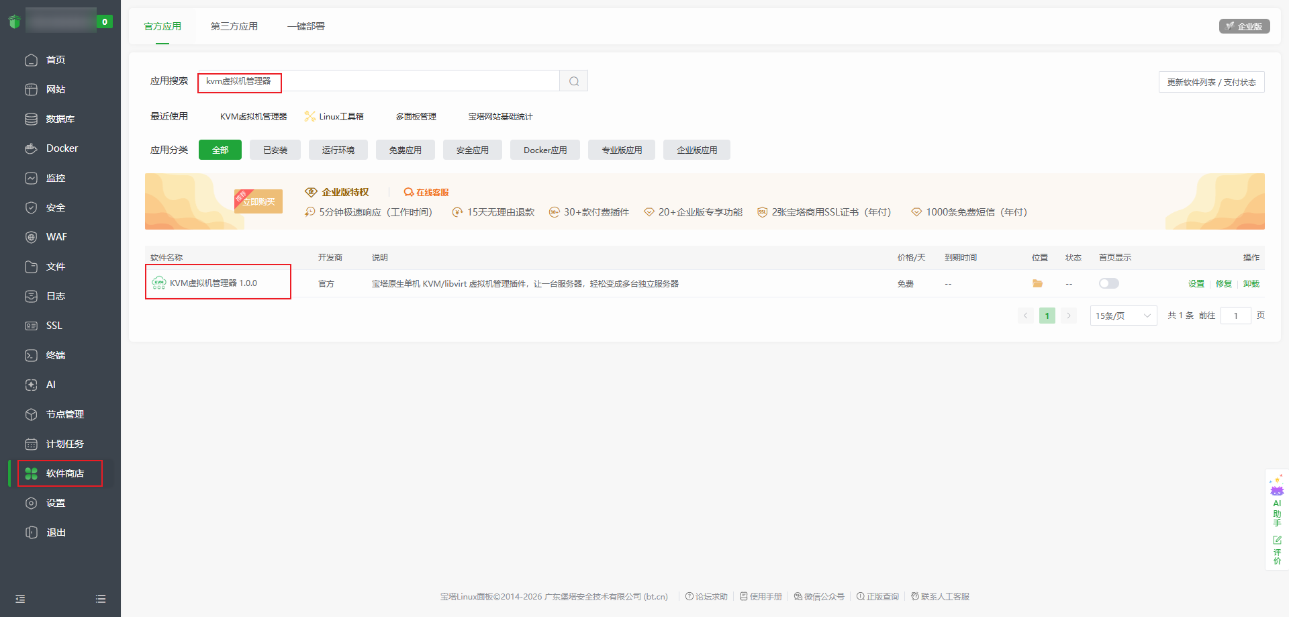Screen dimensions: 1289x617
Task: Open the KVM plugin folder location icon
Action: (1037, 283)
